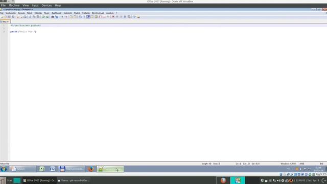The height and width of the screenshot is (184, 327).
Task: Open the Replace toolbar icon
Action: click(57, 17)
